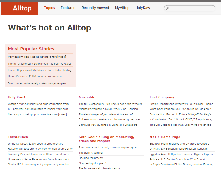
Task: Open 'Homebrew's Satya Patel on his firm's investment'
Action: click(39, 159)
